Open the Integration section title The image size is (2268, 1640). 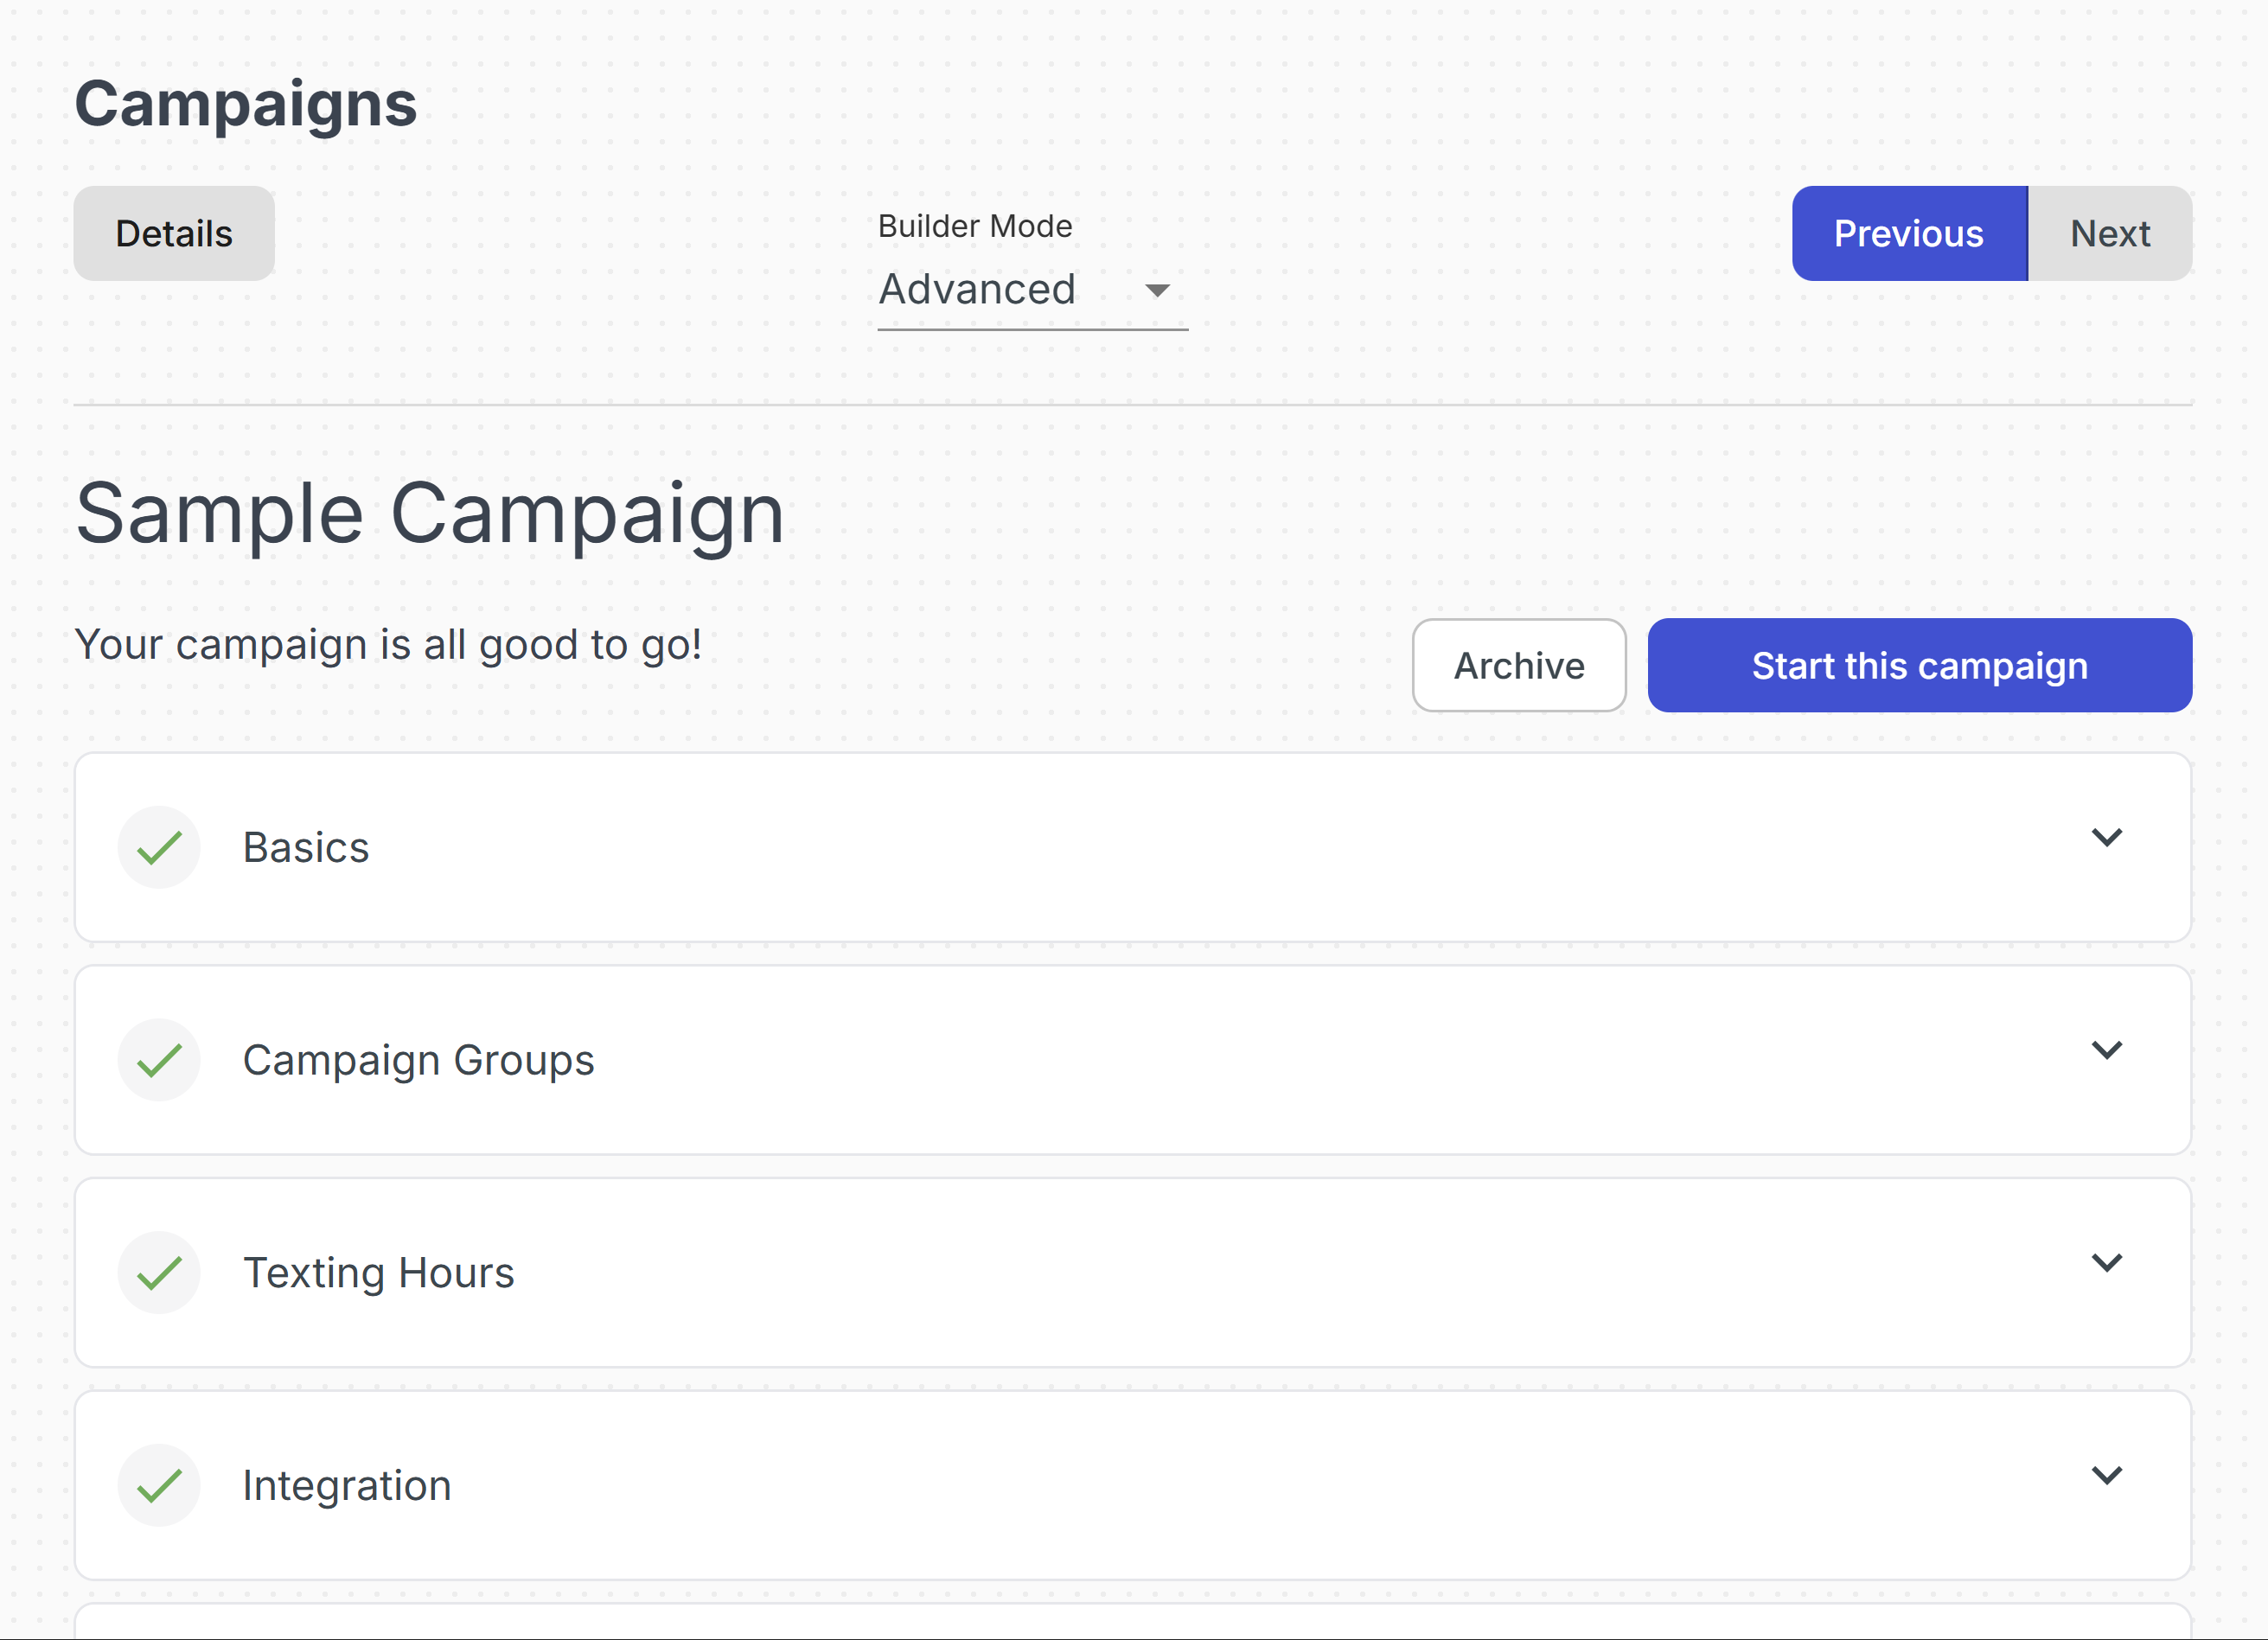coord(347,1485)
